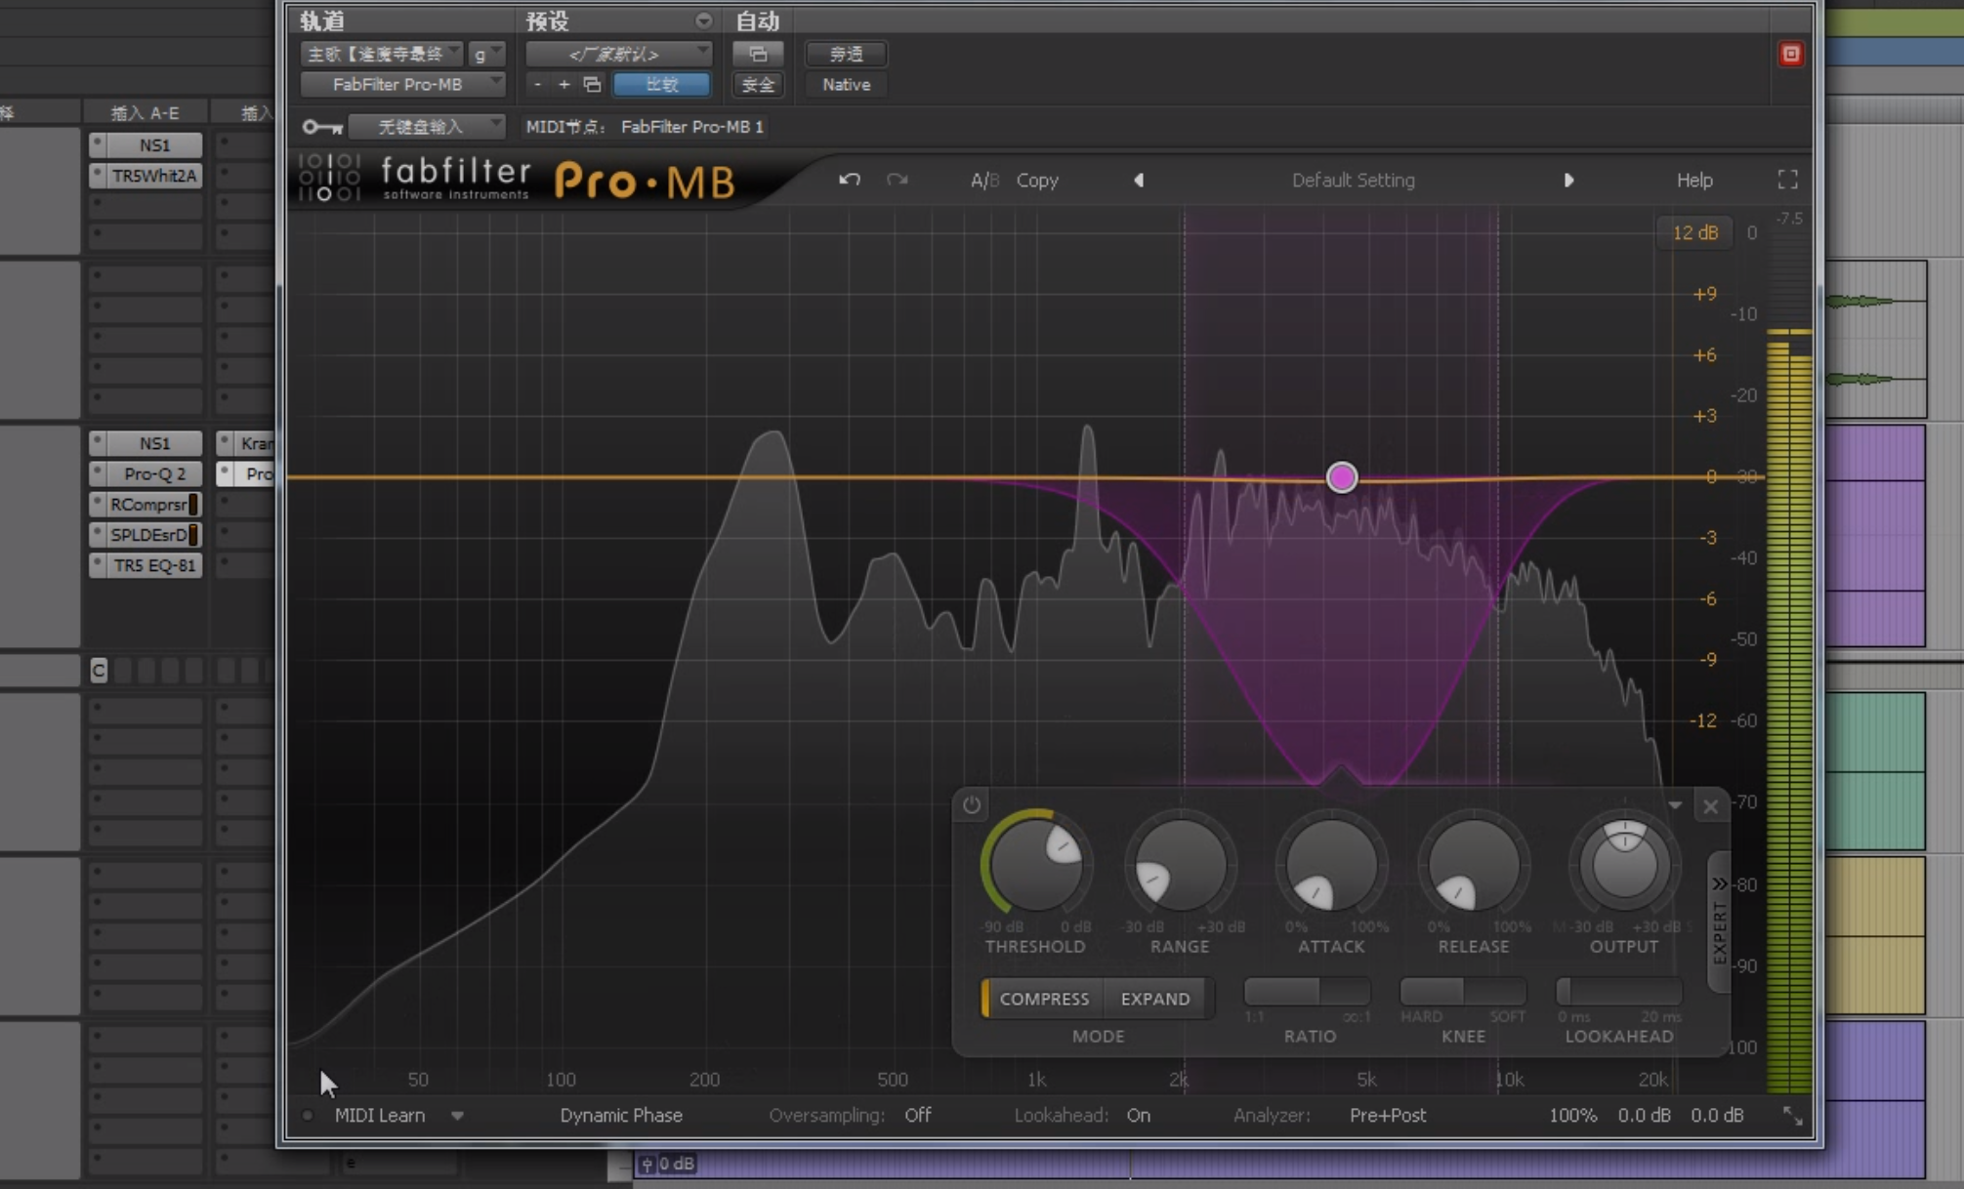Select EXPAND mode

point(1155,999)
